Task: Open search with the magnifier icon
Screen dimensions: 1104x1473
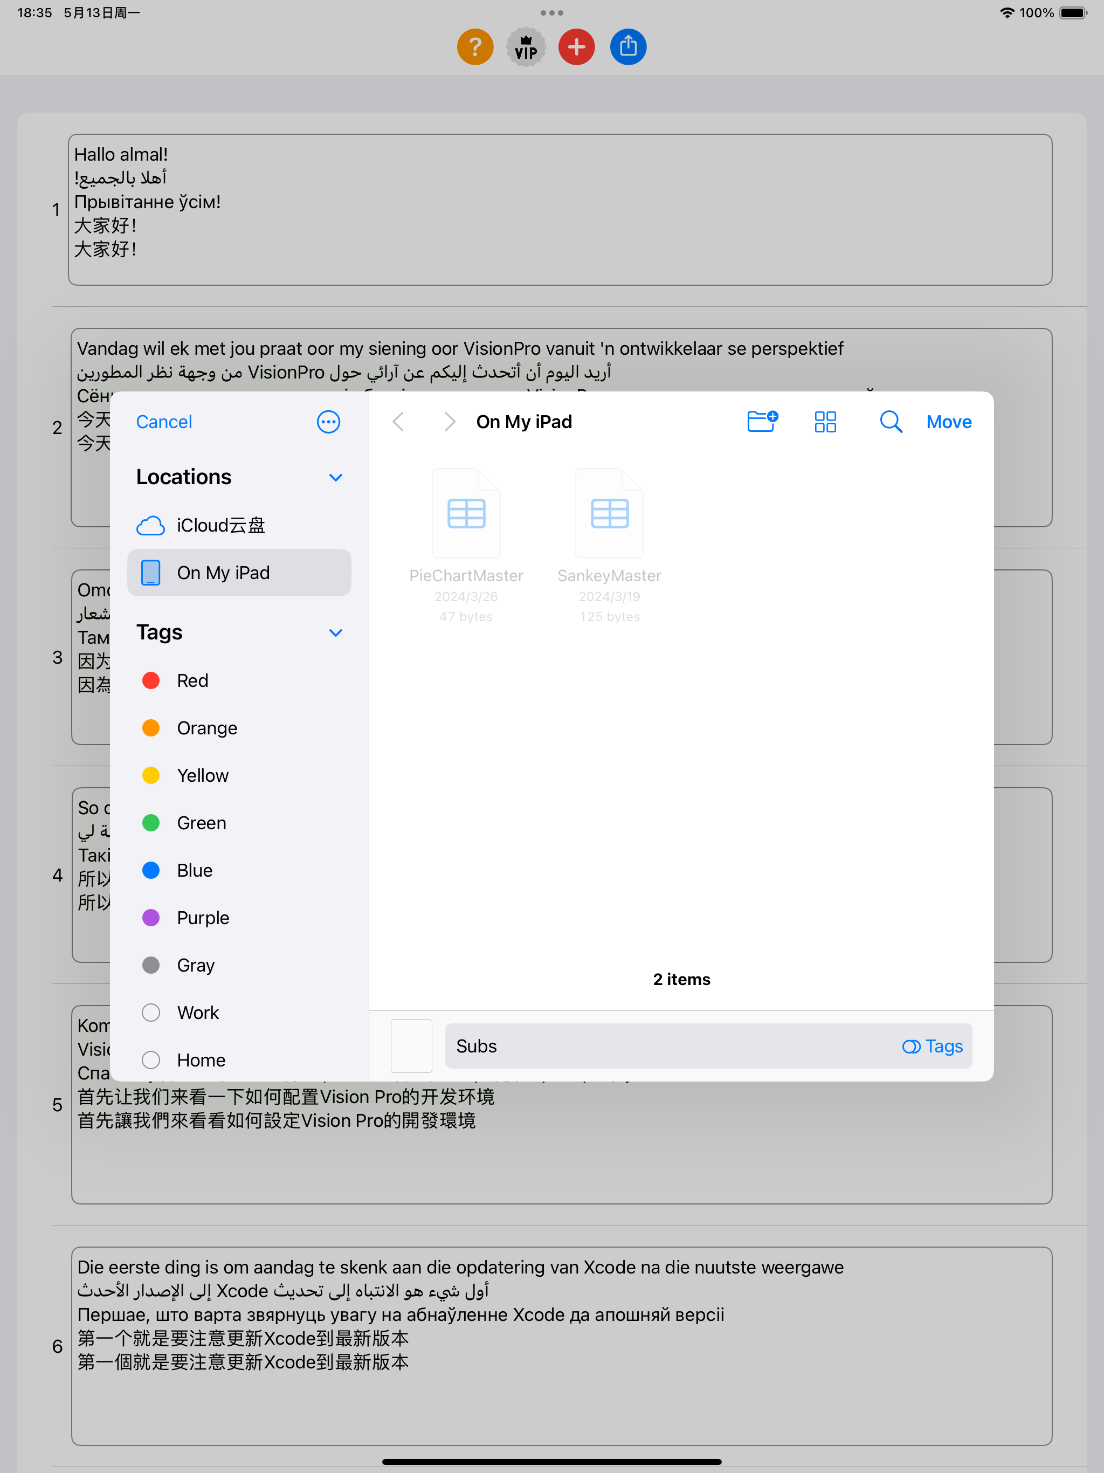Action: click(890, 422)
